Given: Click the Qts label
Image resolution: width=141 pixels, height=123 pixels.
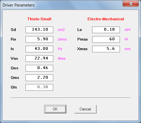Looking at the screenshot, I should [x=14, y=87].
